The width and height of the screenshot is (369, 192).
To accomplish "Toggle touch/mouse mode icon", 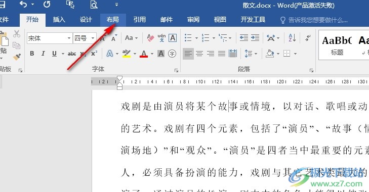I will tap(70, 5).
